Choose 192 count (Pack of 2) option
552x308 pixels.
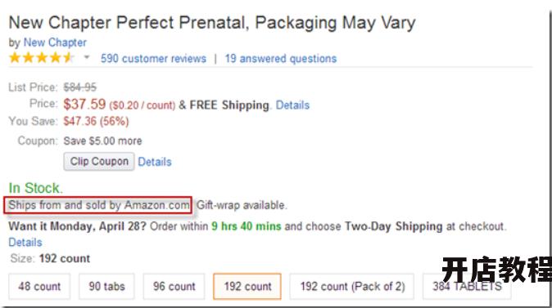(352, 286)
